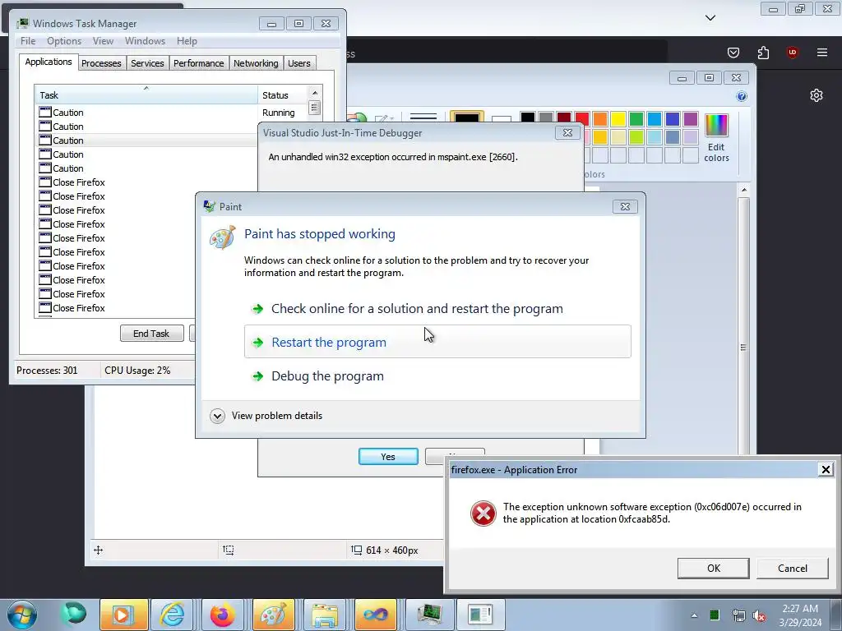842x631 pixels.
Task: Click Task Manager task list scroll-up arrow
Action: tap(315, 93)
